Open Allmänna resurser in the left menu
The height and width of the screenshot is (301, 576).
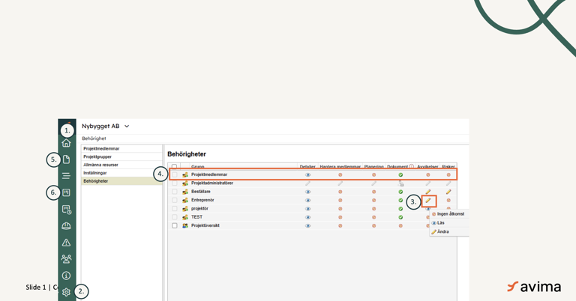[x=100, y=165]
